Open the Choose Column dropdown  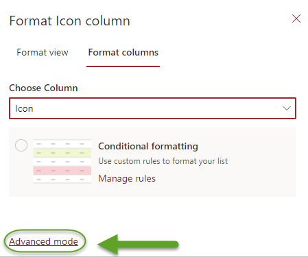(152, 108)
